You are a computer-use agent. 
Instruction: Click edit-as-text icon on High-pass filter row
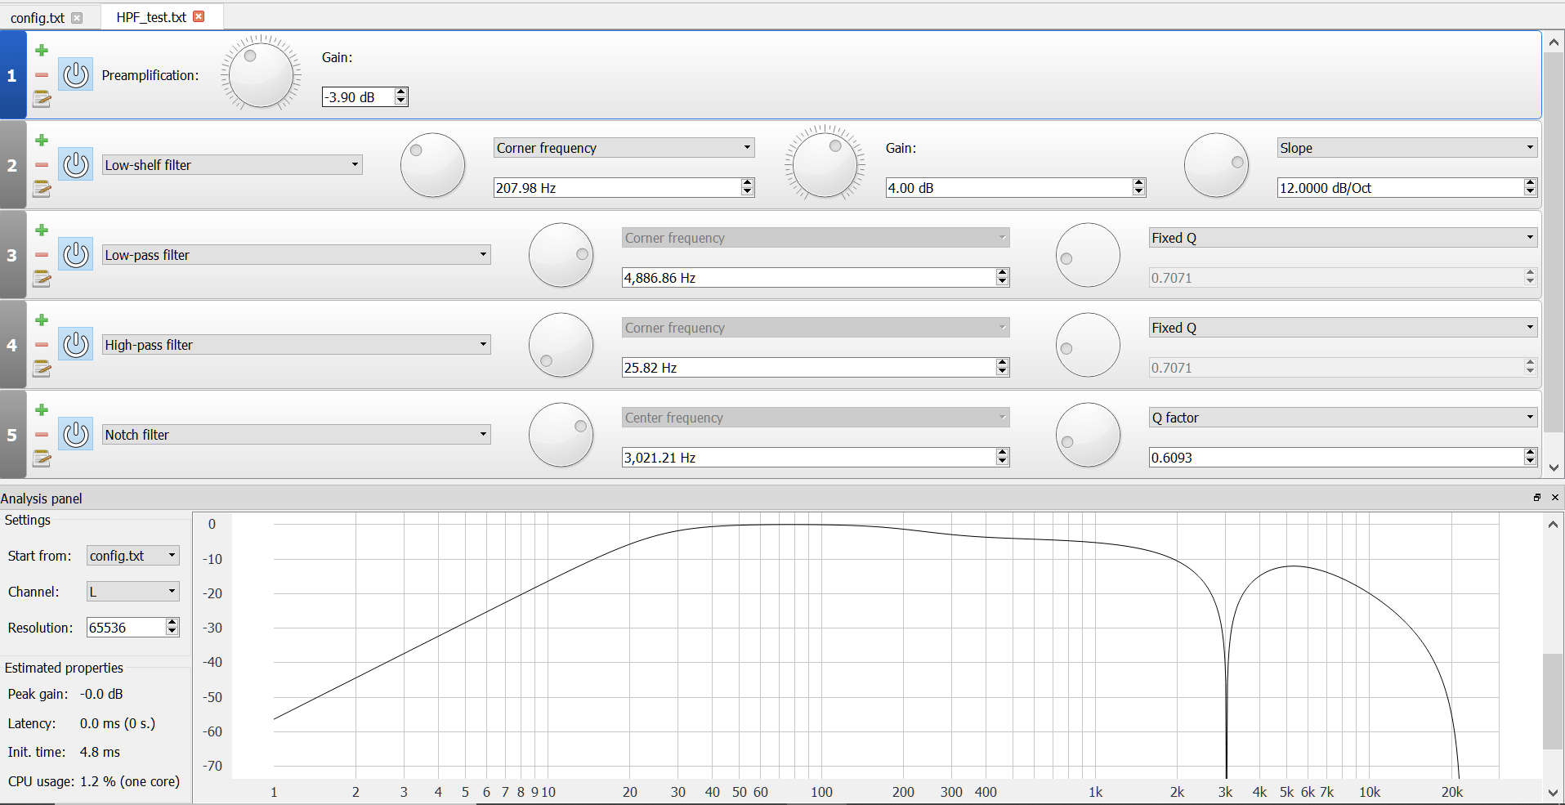pyautogui.click(x=42, y=369)
